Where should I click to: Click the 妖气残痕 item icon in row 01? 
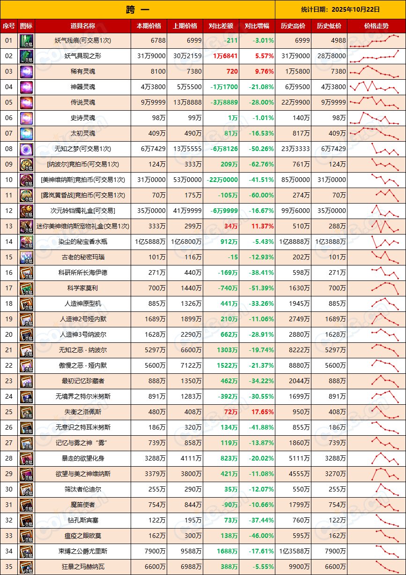(x=26, y=41)
